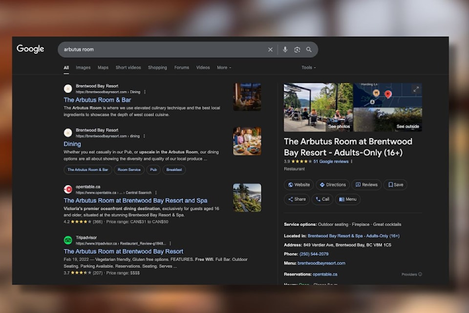Click the Providers info icon
The width and height of the screenshot is (469, 313).
click(x=420, y=274)
